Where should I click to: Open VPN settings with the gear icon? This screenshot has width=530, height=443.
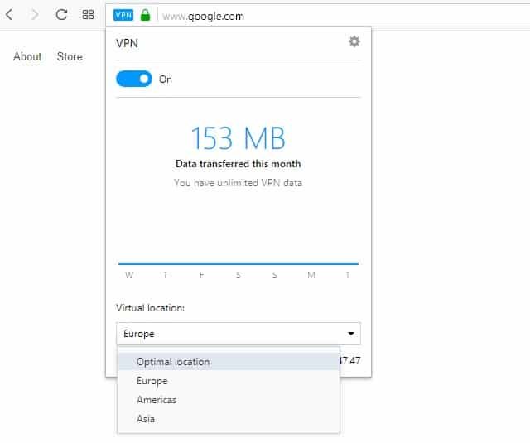[354, 41]
